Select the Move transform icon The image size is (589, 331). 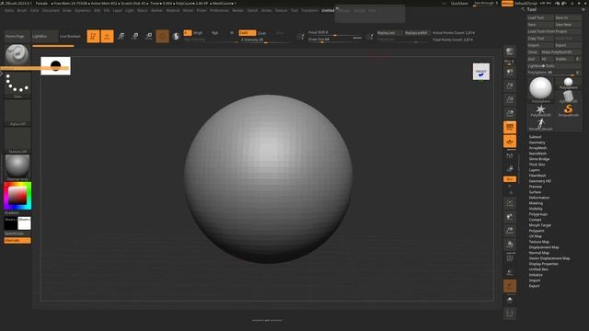(121, 36)
